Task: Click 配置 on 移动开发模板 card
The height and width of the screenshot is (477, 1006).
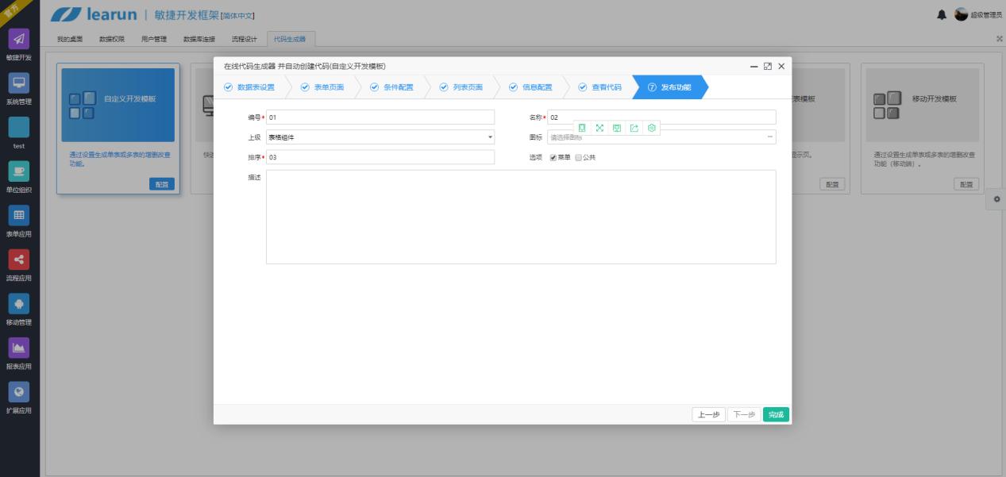Action: click(966, 184)
